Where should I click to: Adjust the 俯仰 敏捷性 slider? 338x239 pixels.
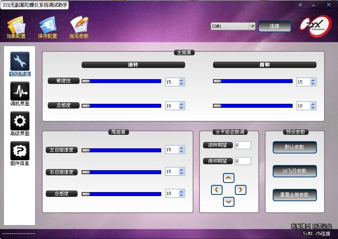click(253, 81)
